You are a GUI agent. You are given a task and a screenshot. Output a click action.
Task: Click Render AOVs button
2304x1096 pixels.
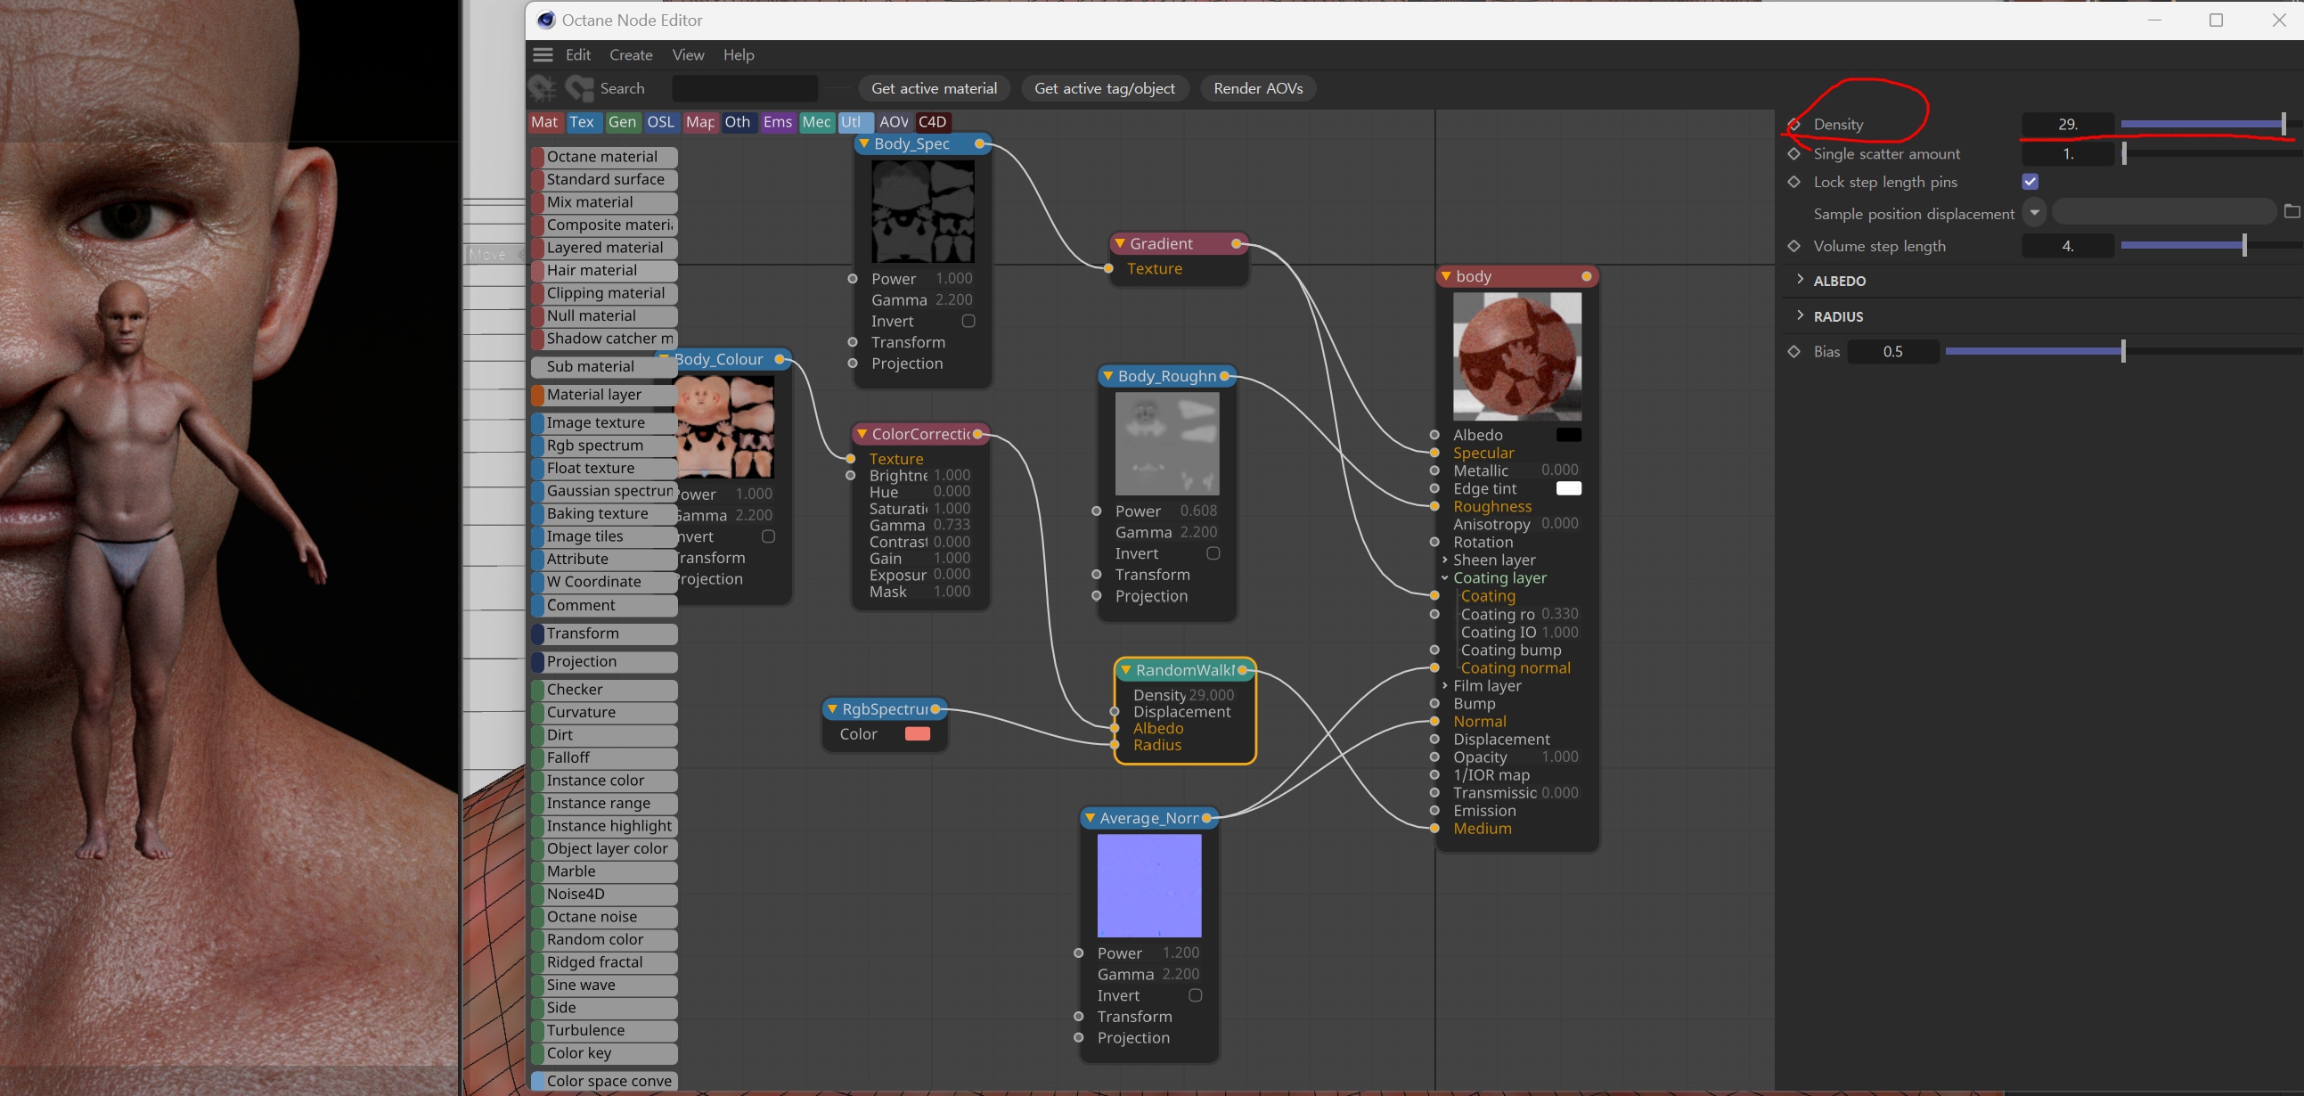(x=1257, y=87)
